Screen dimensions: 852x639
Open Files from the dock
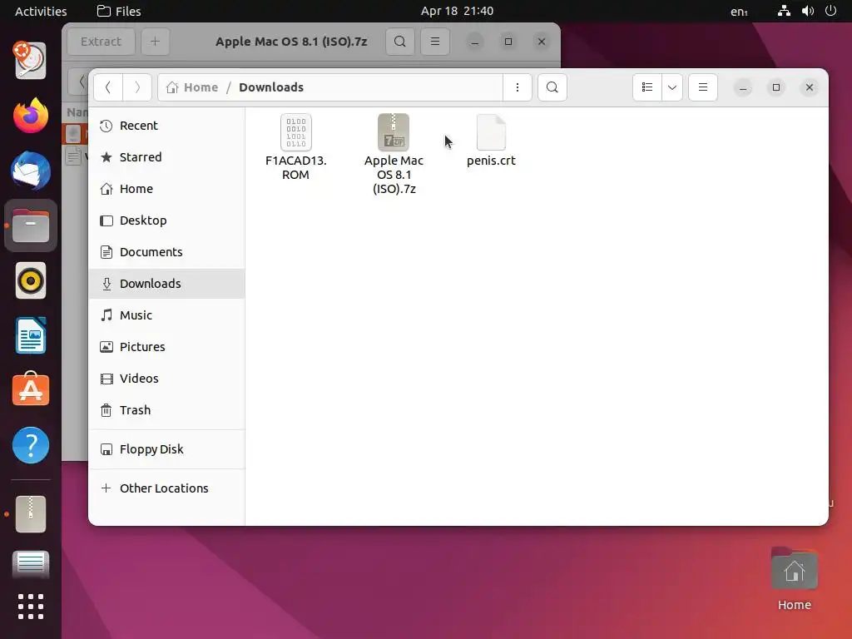(31, 225)
